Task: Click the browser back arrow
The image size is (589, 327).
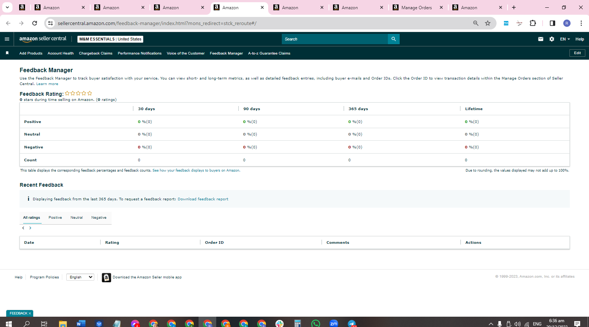Action: 8,23
